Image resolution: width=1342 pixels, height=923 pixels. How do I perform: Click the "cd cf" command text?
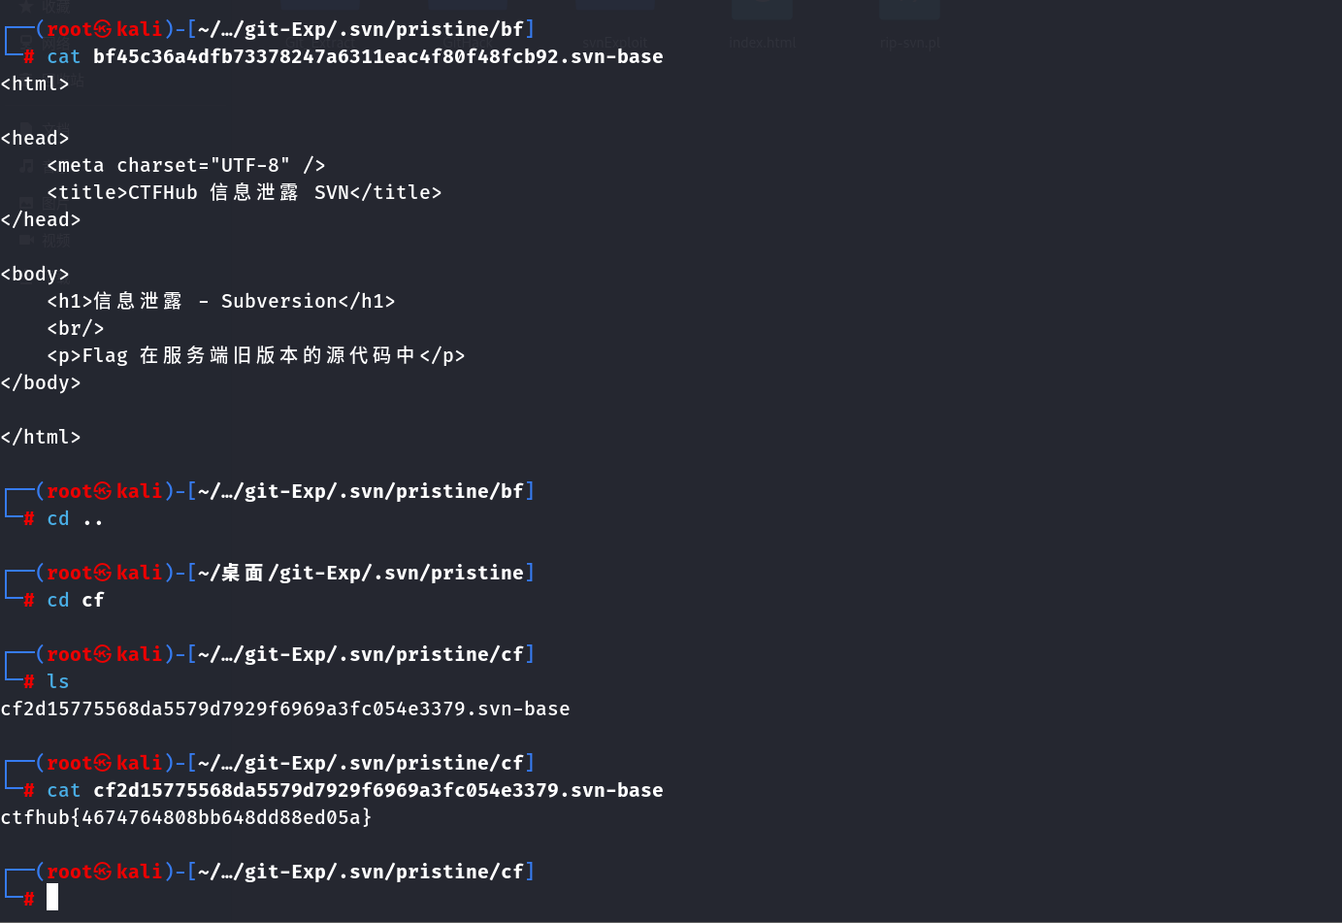(75, 600)
